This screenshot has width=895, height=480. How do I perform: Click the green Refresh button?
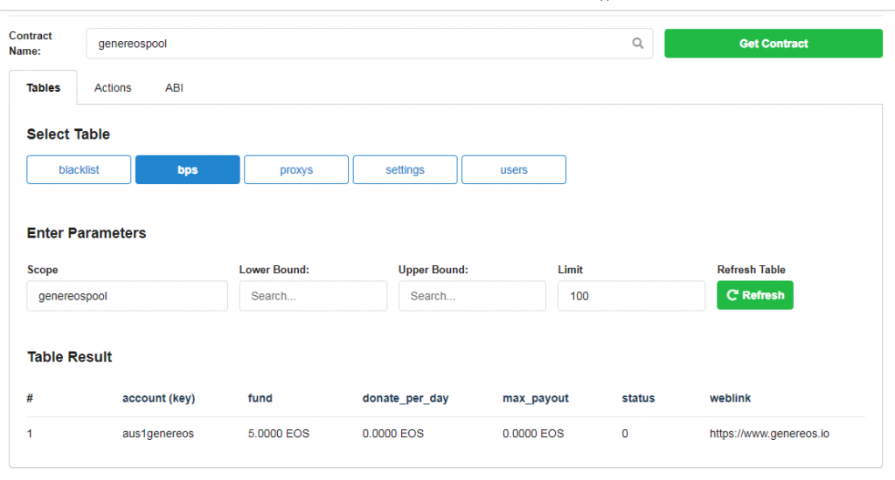point(755,295)
